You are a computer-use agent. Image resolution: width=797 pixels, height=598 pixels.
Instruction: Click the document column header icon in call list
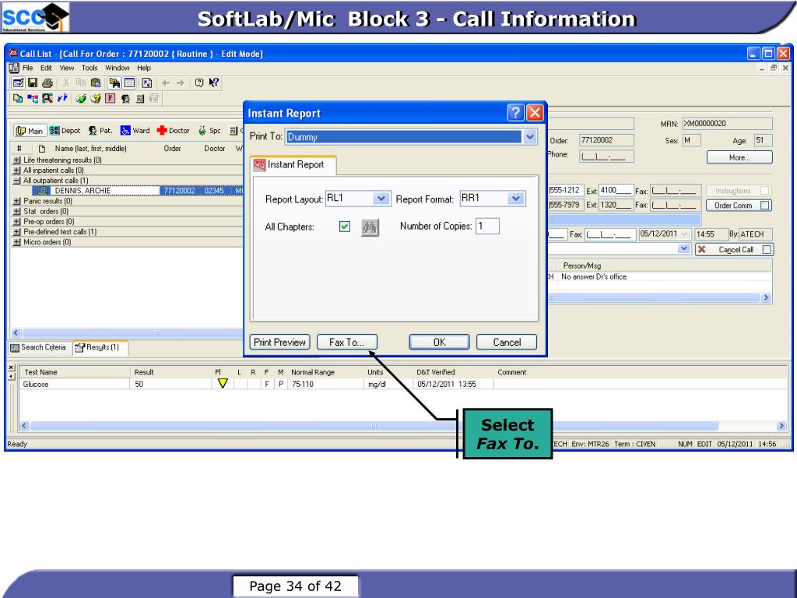(42, 149)
